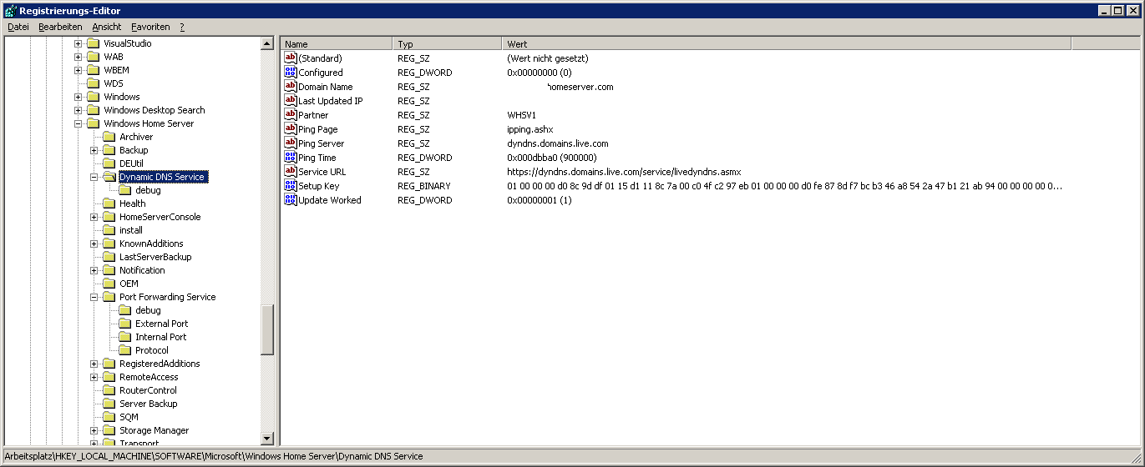Click the Backup folder icon
1145x467 pixels.
tap(109, 150)
